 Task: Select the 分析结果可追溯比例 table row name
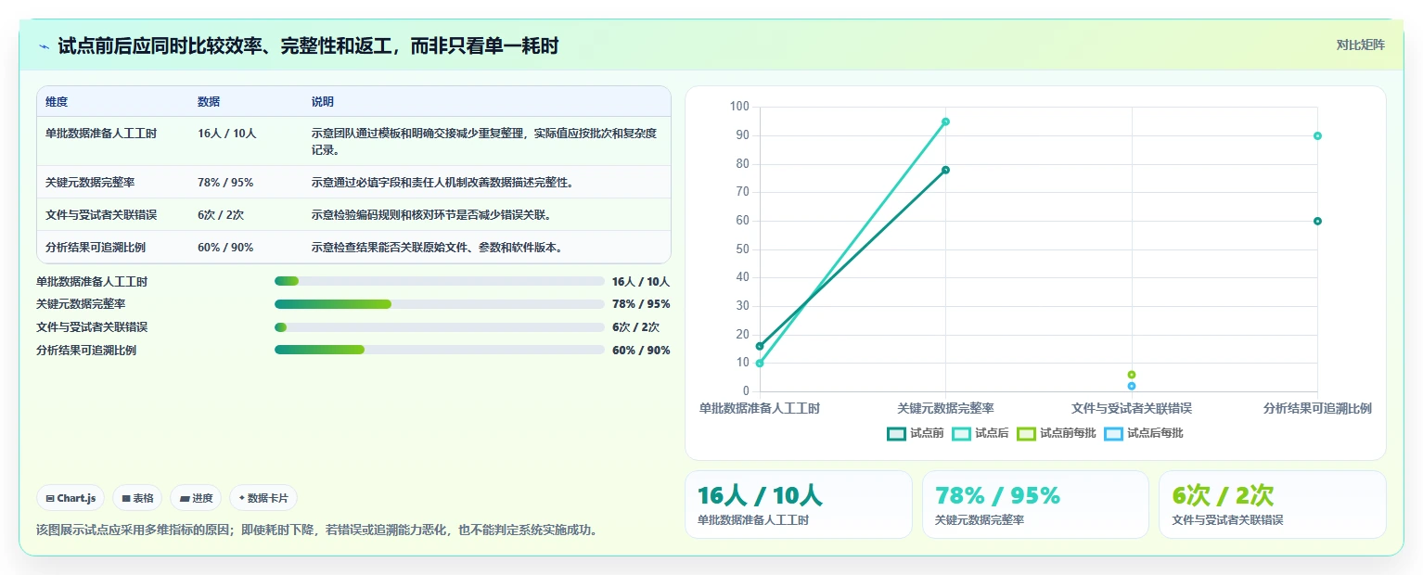[96, 248]
